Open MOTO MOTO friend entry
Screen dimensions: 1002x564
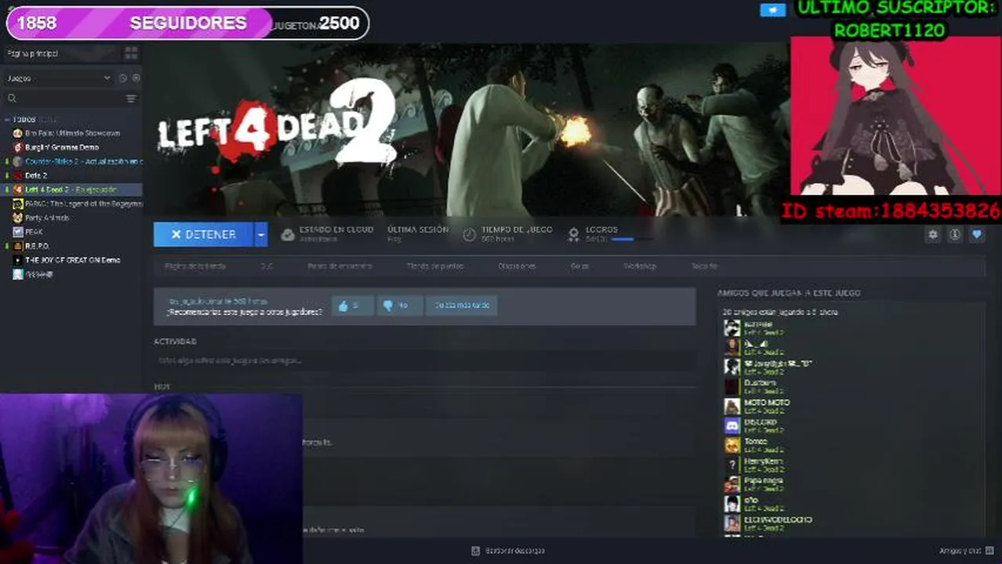(767, 406)
